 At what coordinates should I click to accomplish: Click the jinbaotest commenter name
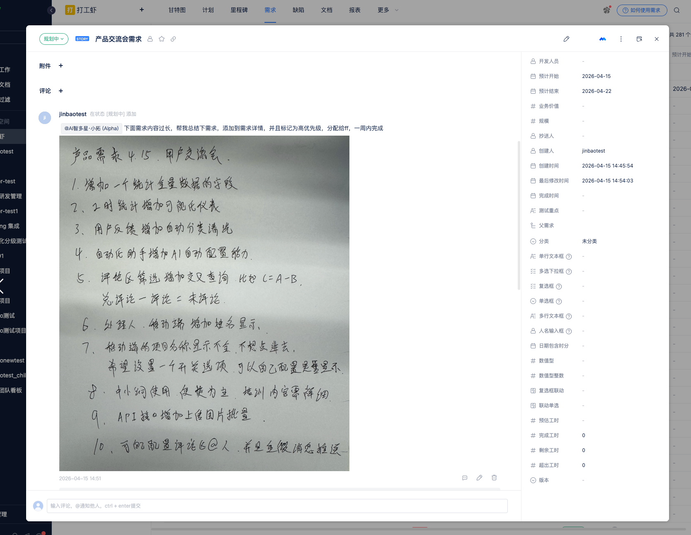tap(73, 114)
